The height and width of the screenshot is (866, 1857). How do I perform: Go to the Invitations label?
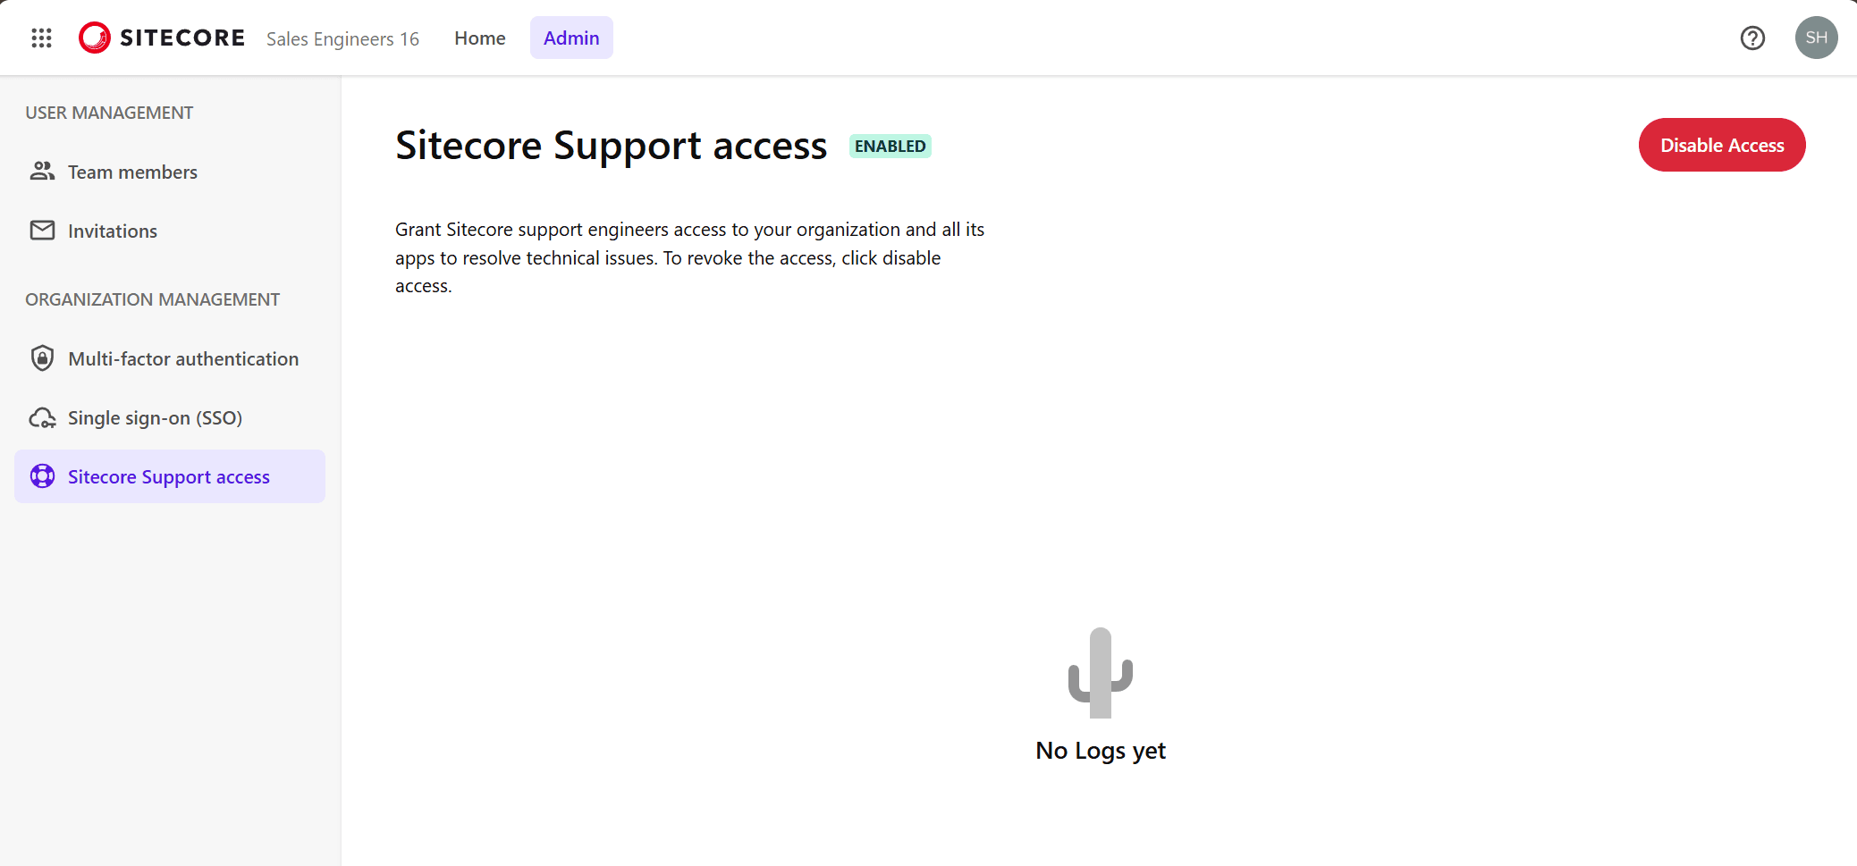(113, 231)
